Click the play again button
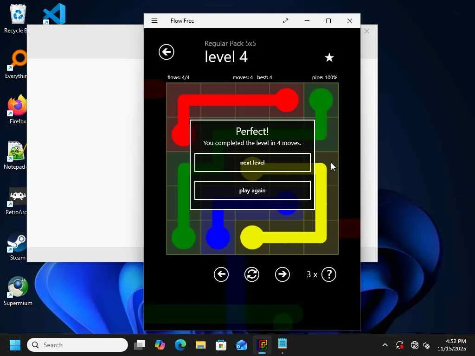 click(252, 191)
